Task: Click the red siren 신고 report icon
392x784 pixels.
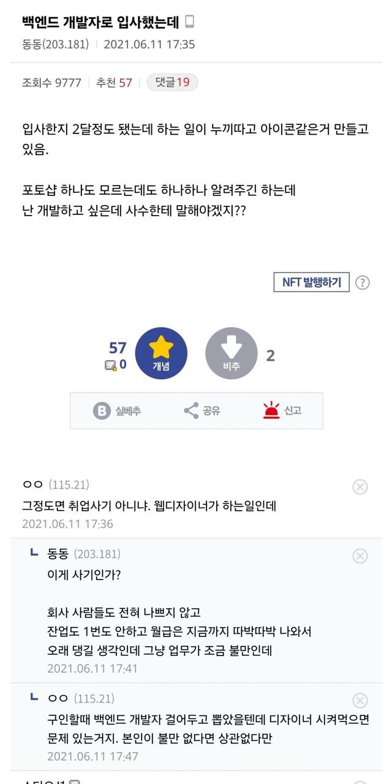Action: coord(271,410)
